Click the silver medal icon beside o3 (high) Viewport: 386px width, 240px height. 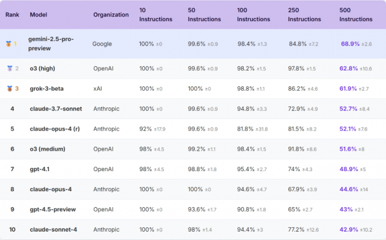[x=10, y=68]
